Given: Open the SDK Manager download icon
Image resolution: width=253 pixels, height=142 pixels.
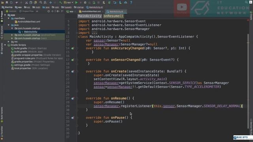Looking at the screenshot, I should (120, 2).
